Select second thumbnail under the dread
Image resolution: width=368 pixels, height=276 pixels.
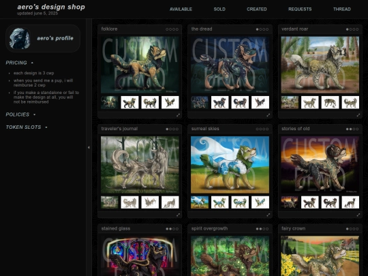[x=220, y=102]
